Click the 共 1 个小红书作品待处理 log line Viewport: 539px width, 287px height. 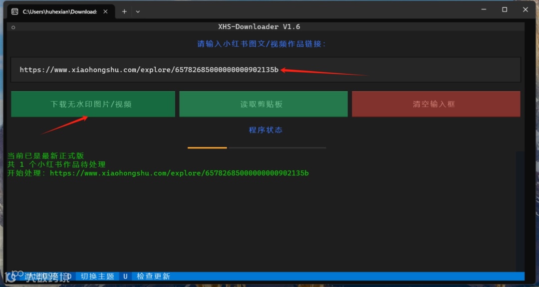coord(56,164)
